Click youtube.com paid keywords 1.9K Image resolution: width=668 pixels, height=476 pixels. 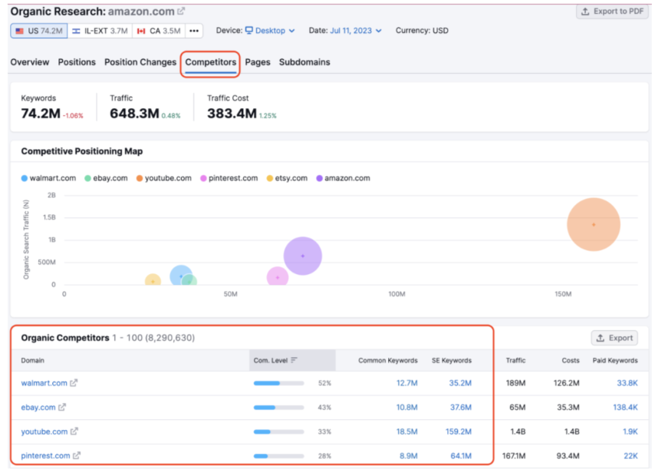coord(630,431)
